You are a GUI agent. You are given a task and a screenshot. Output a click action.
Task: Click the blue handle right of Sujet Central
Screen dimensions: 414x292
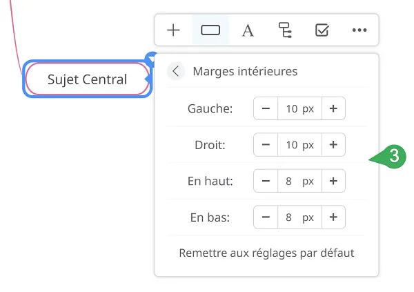(x=148, y=79)
